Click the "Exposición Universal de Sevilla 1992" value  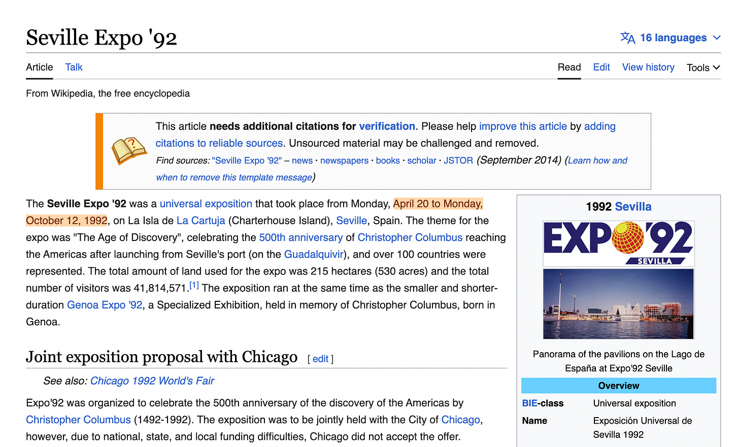coord(643,428)
